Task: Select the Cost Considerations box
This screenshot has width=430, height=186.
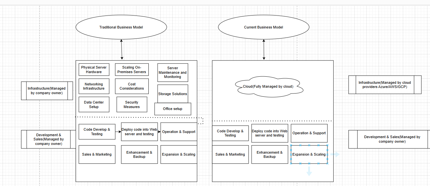Action: coord(132,86)
